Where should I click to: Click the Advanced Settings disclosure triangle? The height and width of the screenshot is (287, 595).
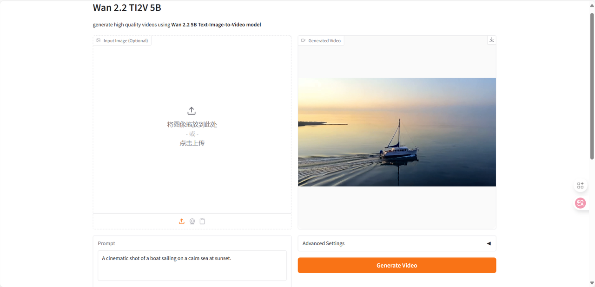(x=489, y=243)
